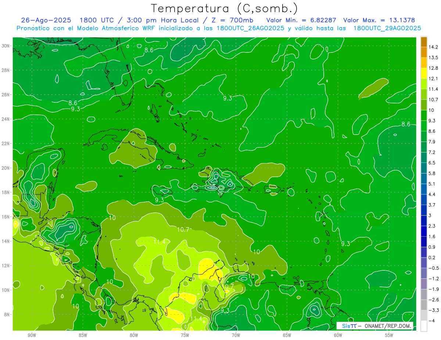Click the longitude axis label "85W"
This screenshot has height=340, width=441.
(83, 335)
